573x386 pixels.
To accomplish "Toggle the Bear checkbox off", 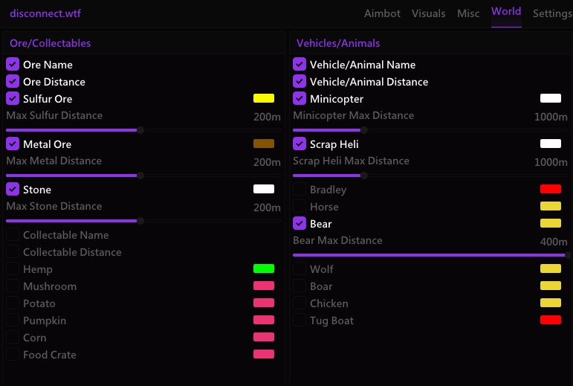I will pyautogui.click(x=300, y=223).
